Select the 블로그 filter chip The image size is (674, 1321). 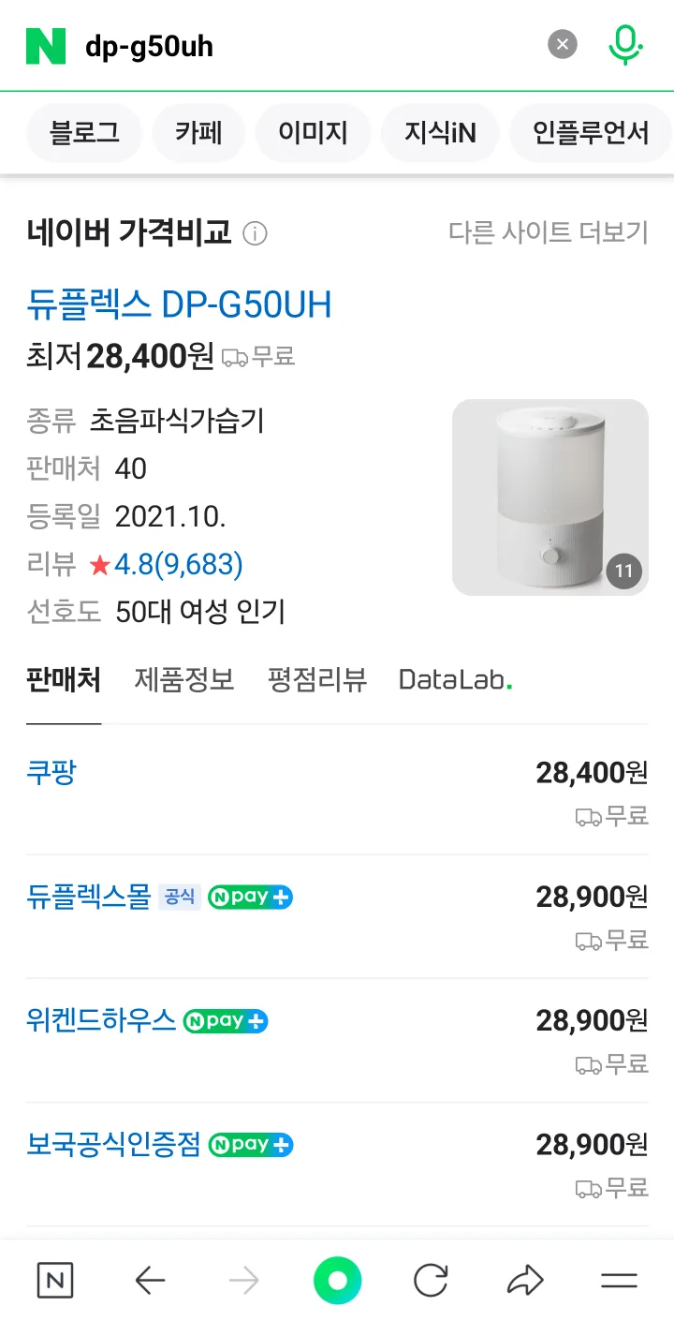tap(84, 133)
